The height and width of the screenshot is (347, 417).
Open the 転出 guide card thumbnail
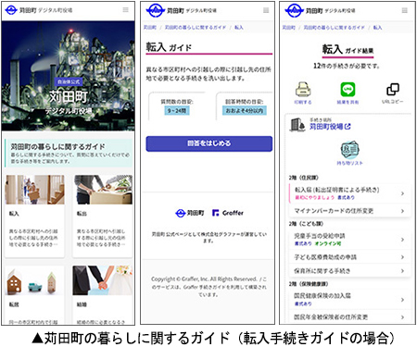click(103, 190)
